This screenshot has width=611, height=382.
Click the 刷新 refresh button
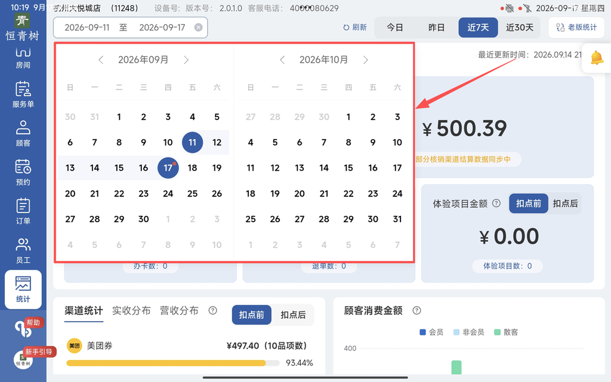pos(354,27)
